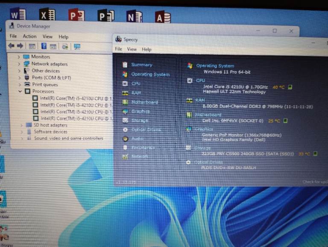Open the Excel desktop shortcut
Screen dimensions: 328x247
[47, 15]
